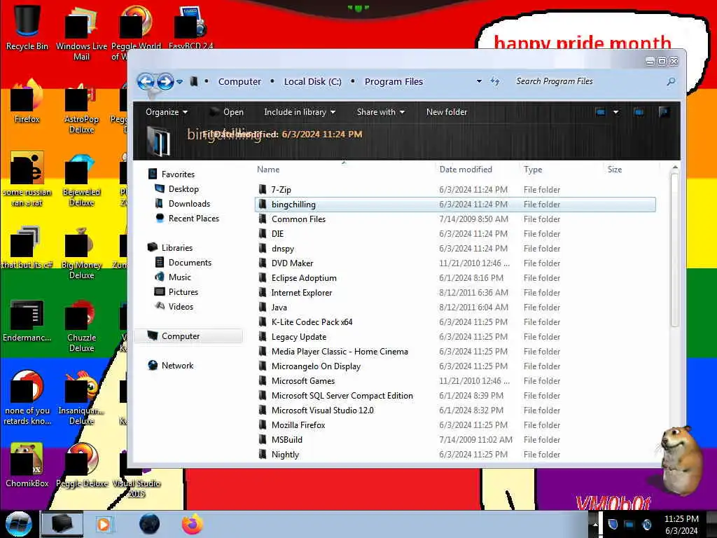Select Microsoft SQL Server Compact Edition folder
The width and height of the screenshot is (717, 538).
[x=342, y=396]
